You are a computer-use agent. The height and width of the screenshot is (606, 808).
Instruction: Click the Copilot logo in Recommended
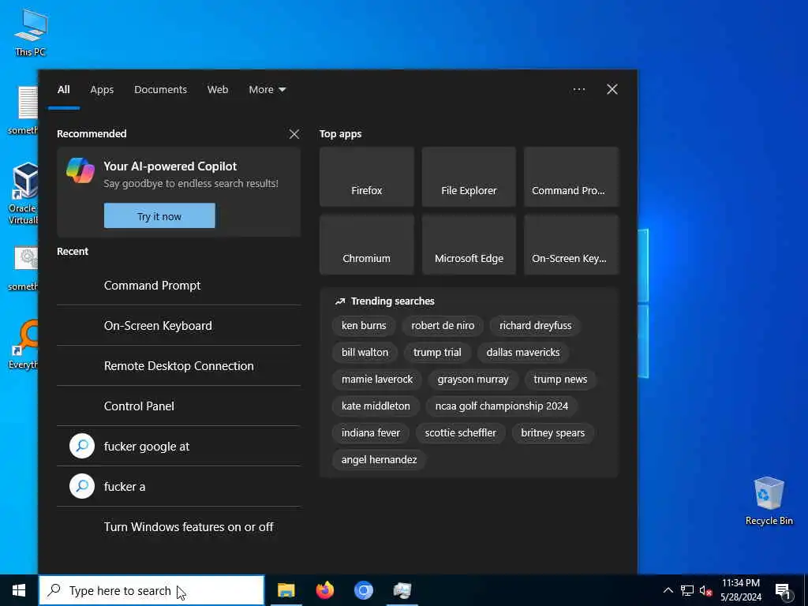80,170
